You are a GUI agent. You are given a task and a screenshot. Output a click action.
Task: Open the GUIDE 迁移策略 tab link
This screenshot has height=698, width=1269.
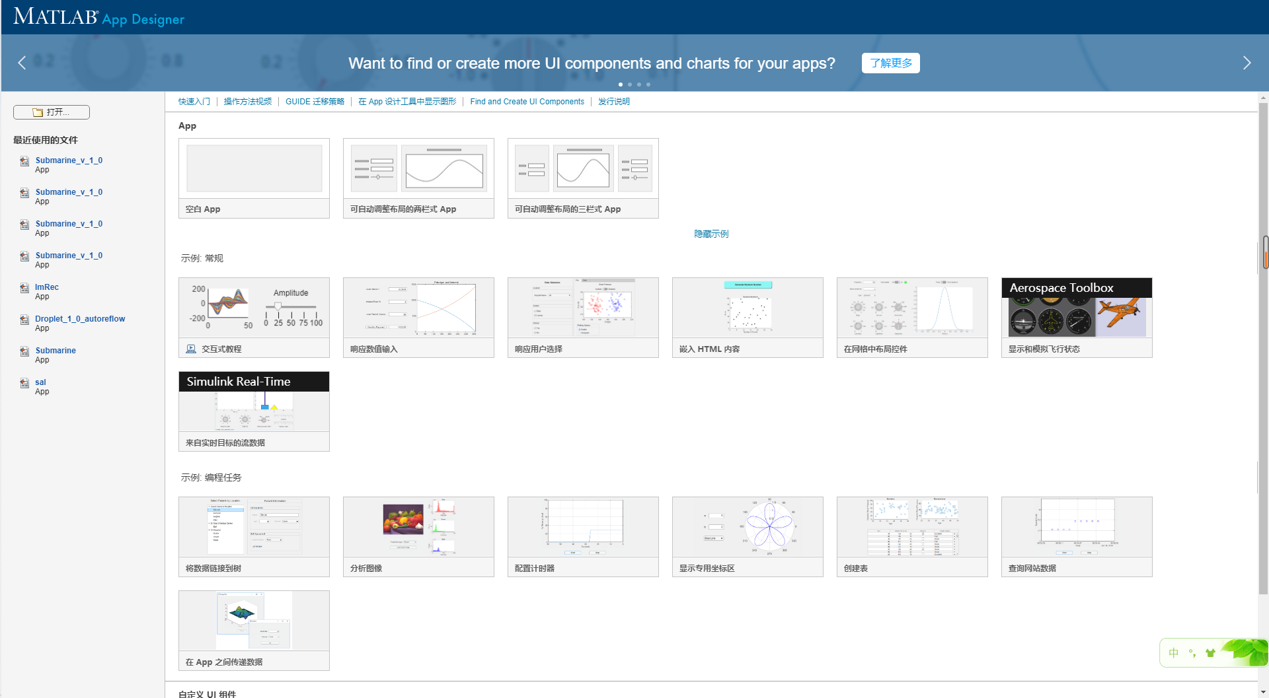click(x=315, y=102)
